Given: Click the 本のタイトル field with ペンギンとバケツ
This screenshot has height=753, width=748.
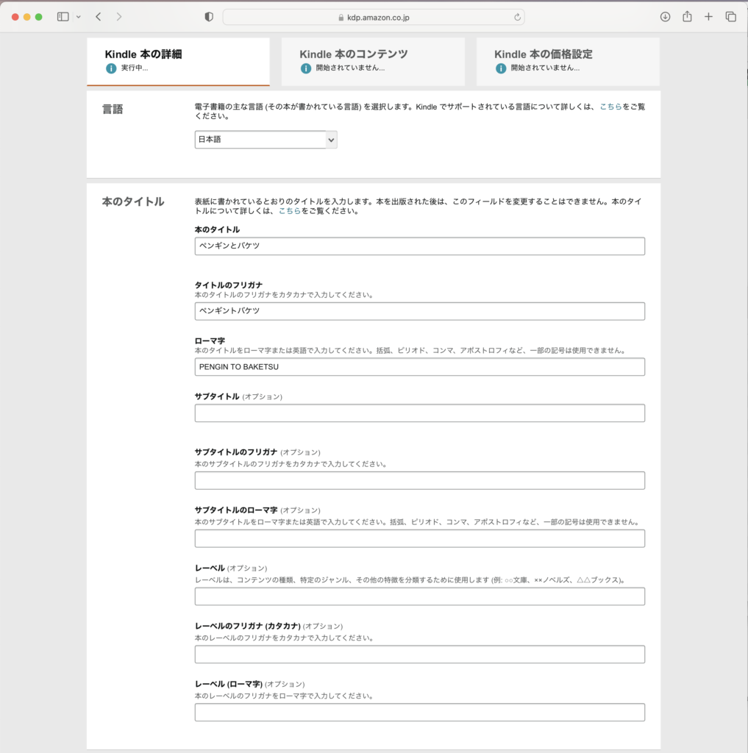Looking at the screenshot, I should (419, 246).
